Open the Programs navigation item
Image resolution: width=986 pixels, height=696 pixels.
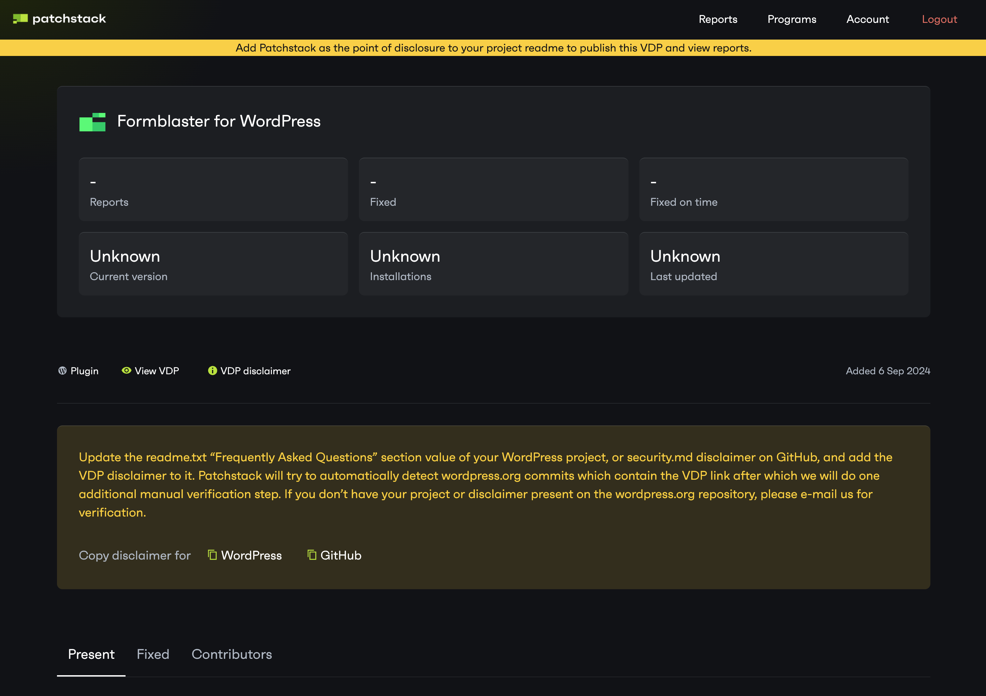click(792, 19)
